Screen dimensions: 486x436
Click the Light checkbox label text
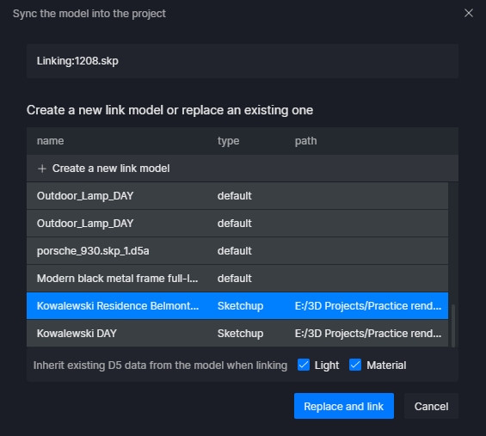(327, 365)
